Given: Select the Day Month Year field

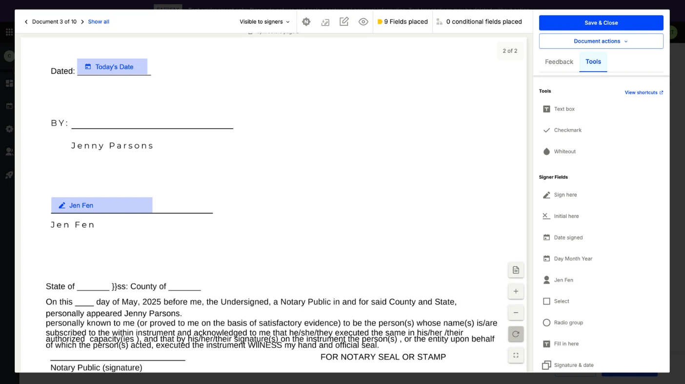Looking at the screenshot, I should pyautogui.click(x=567, y=259).
